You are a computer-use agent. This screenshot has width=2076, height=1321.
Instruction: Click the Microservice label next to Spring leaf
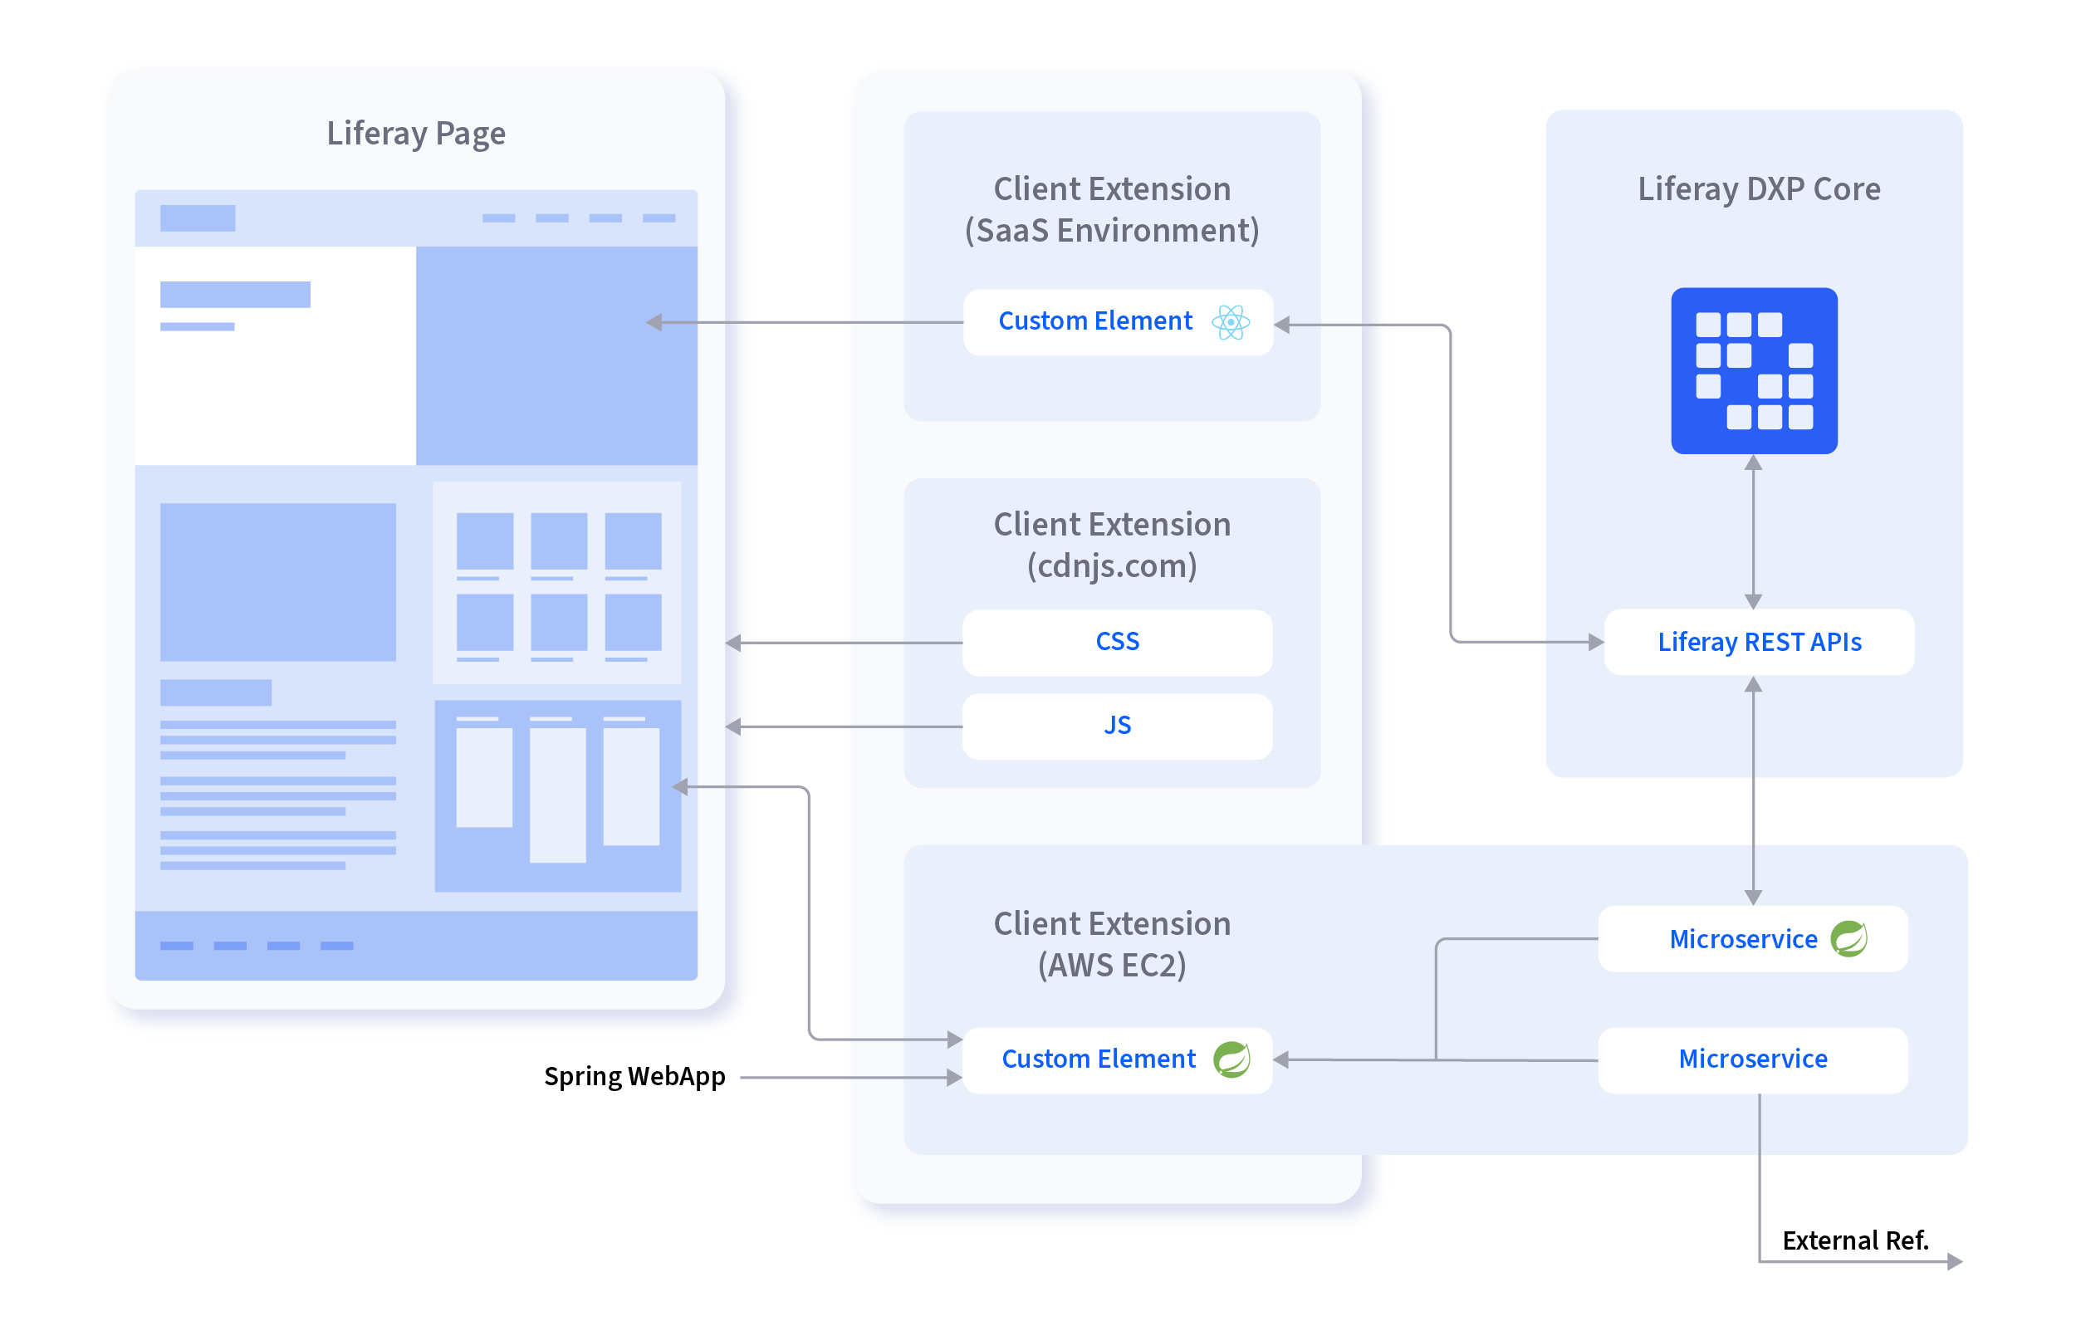pos(1743,939)
